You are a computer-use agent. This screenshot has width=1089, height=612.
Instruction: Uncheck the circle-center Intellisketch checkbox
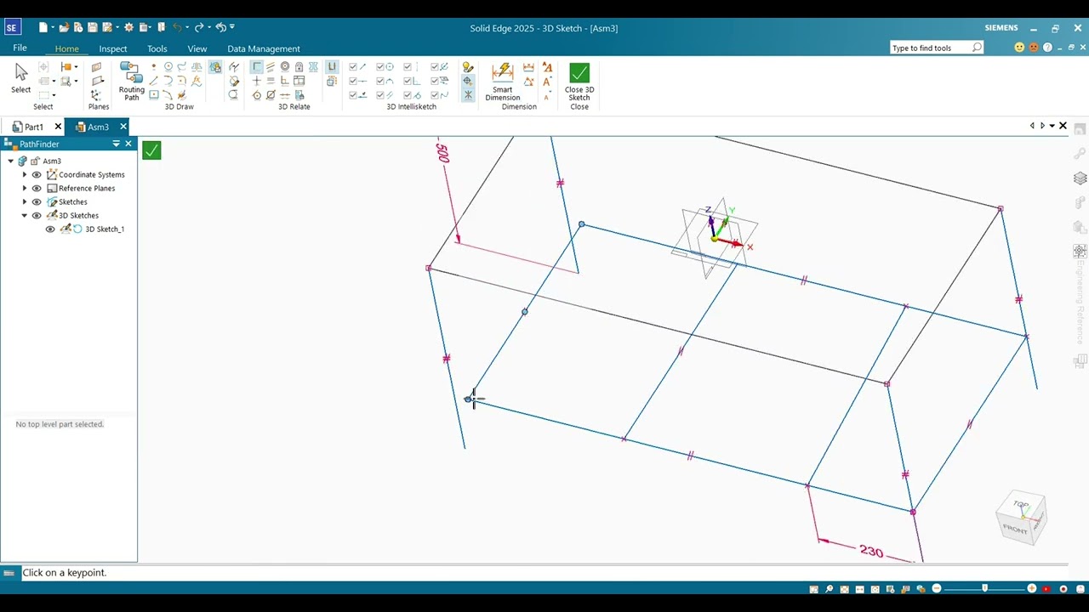379,66
